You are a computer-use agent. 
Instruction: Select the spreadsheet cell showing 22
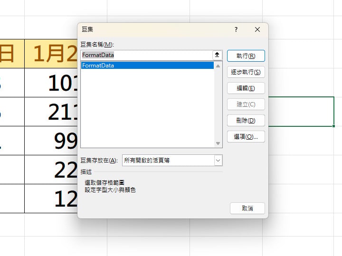point(51,170)
